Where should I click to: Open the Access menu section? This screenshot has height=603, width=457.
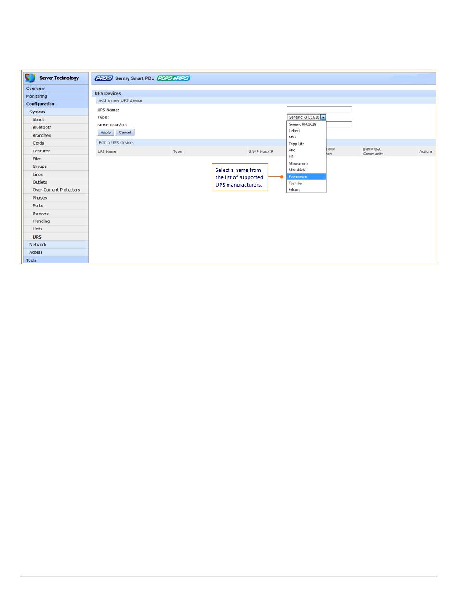pos(55,252)
